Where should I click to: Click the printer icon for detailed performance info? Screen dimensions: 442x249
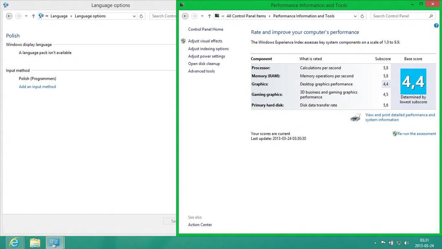coord(355,117)
